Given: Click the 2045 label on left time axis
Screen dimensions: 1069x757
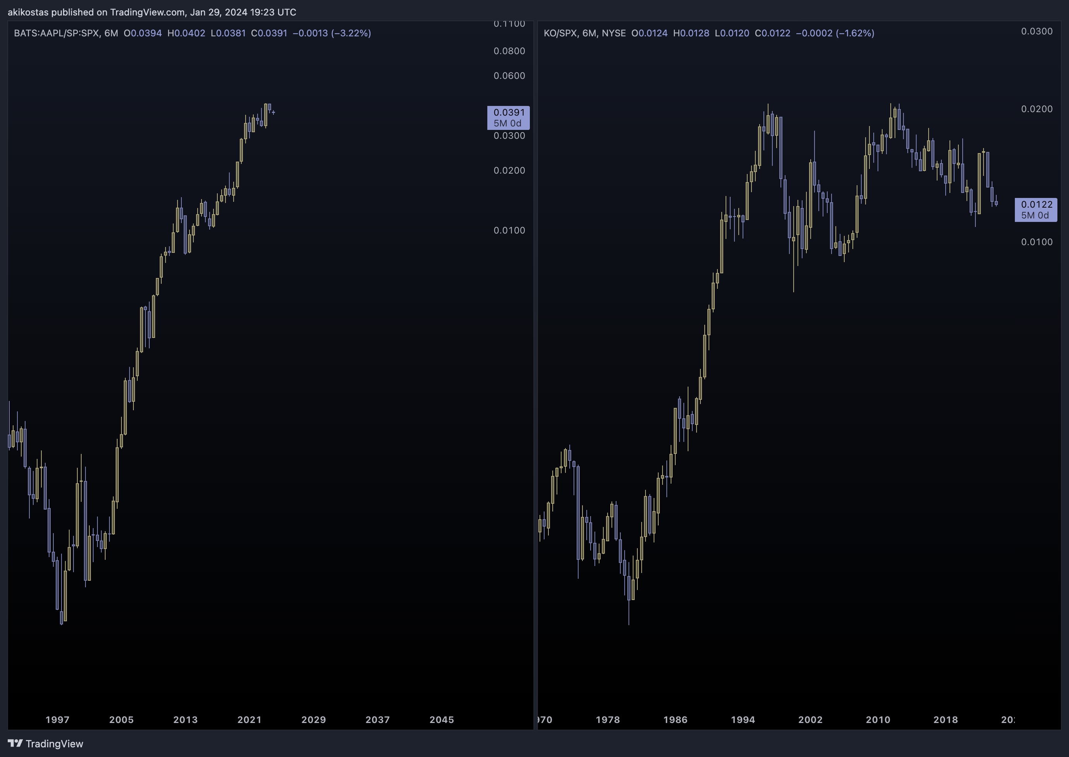Looking at the screenshot, I should (x=442, y=719).
